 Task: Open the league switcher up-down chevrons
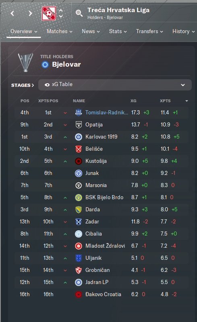[x=61, y=13]
